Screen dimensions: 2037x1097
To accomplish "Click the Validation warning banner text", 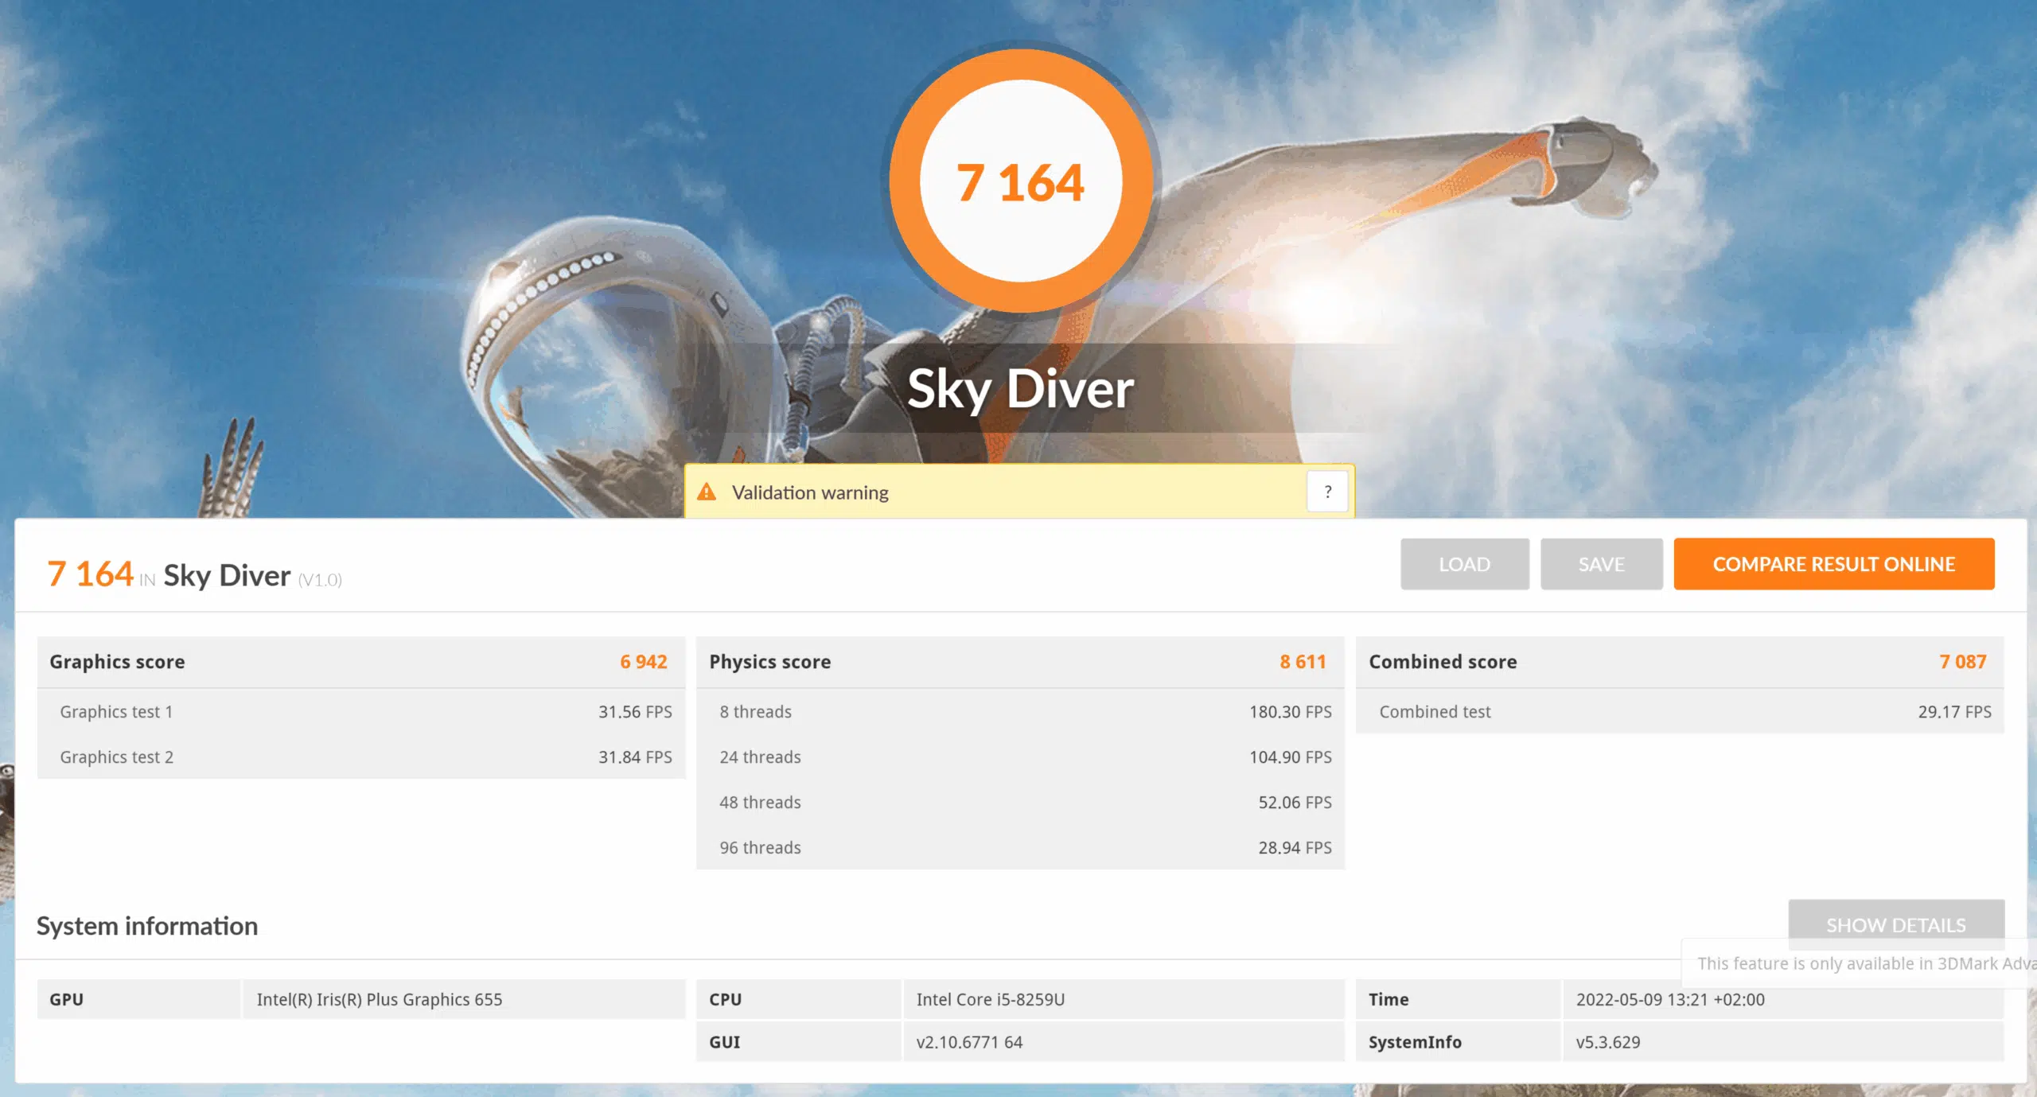I will pyautogui.click(x=810, y=492).
